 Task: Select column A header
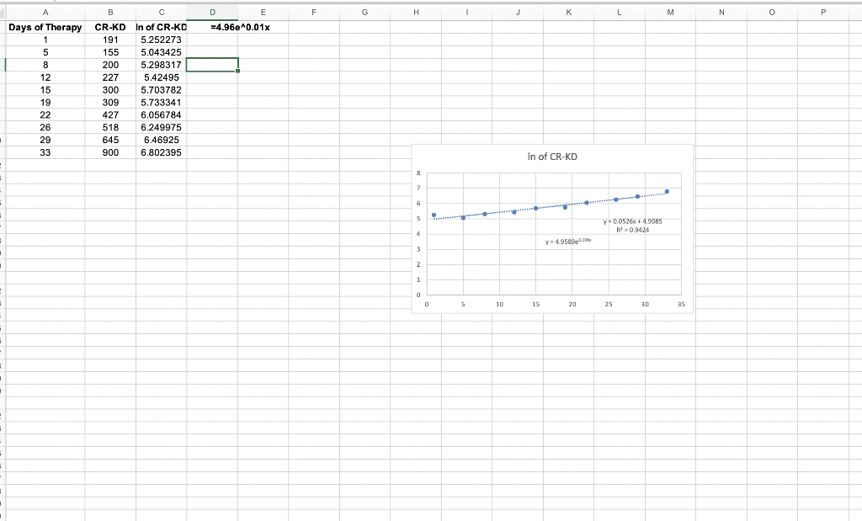[x=45, y=12]
